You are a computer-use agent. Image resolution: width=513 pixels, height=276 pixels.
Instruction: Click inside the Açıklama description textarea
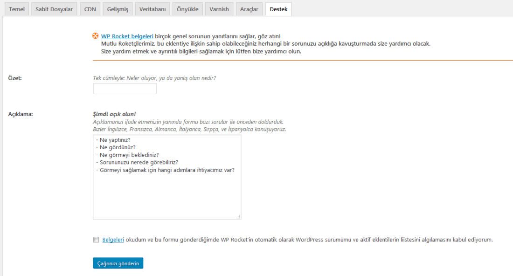(167, 177)
